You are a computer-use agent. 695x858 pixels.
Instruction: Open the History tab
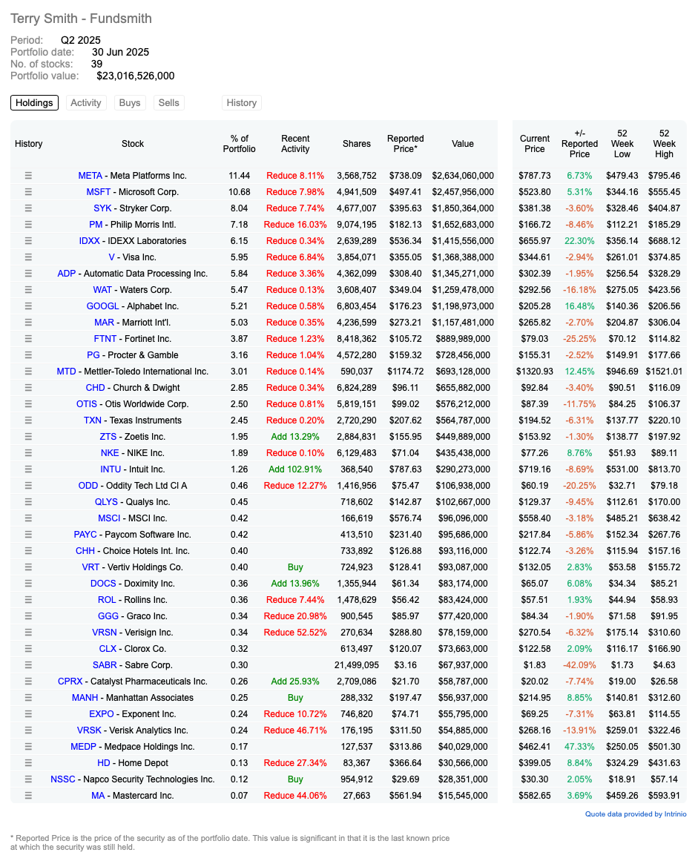tap(241, 103)
